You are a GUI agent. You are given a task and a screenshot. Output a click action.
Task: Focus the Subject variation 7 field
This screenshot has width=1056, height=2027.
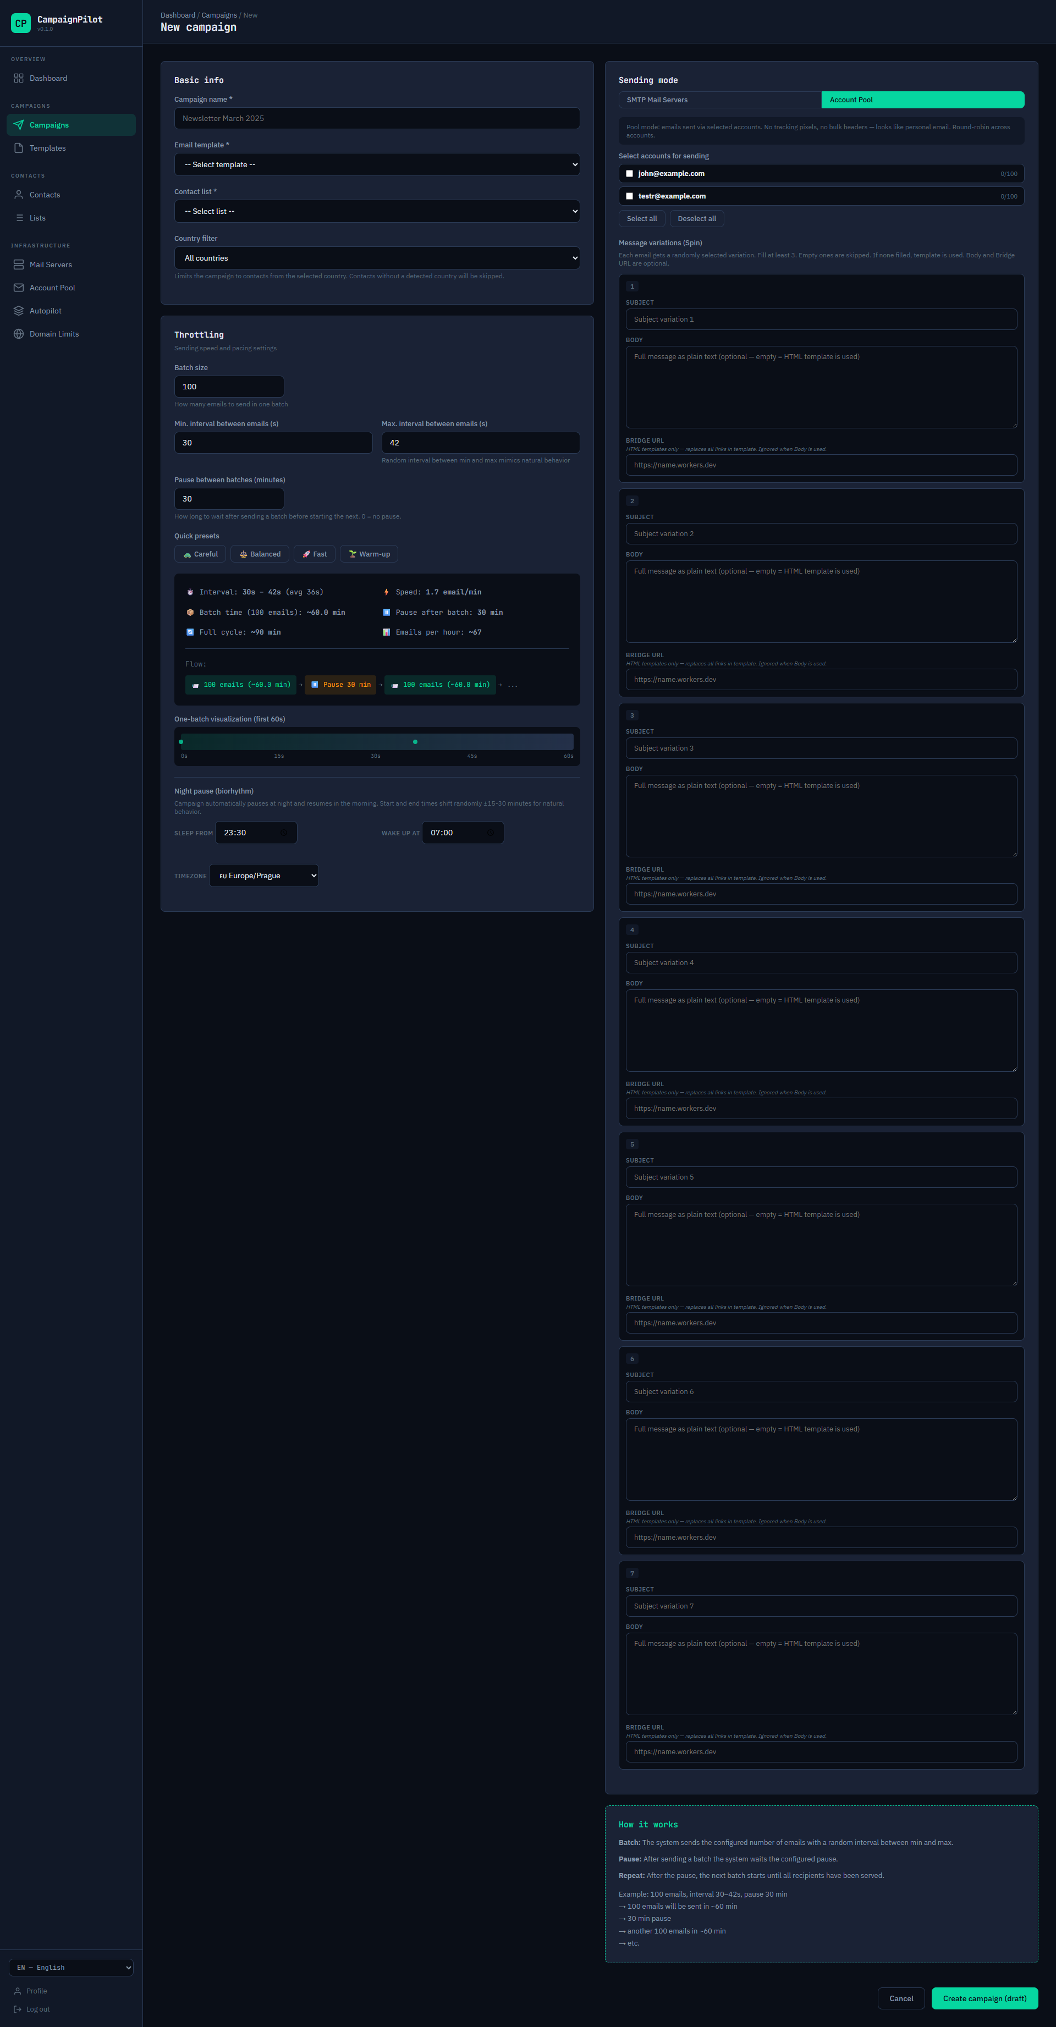821,1606
